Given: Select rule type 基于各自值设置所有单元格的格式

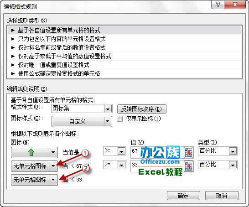Looking at the screenshot, I should [124, 30].
